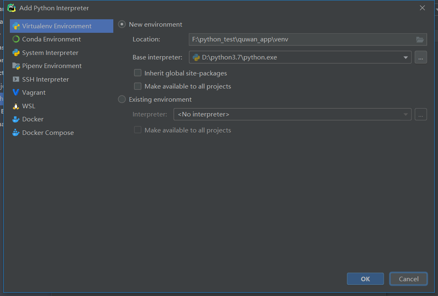Click the PyCharm logo in title bar
This screenshot has height=296, width=438.
click(11, 8)
